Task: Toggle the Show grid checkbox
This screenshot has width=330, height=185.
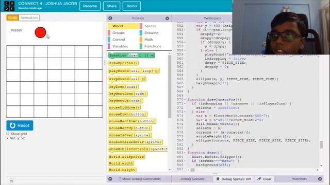Action: [x=8, y=134]
